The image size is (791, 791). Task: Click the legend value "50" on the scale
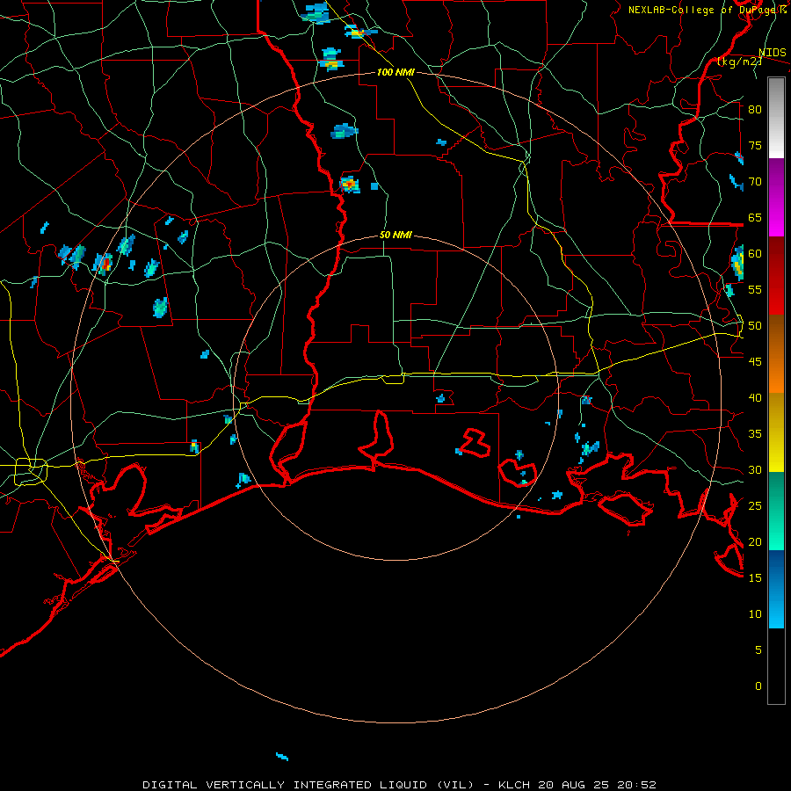(x=755, y=326)
